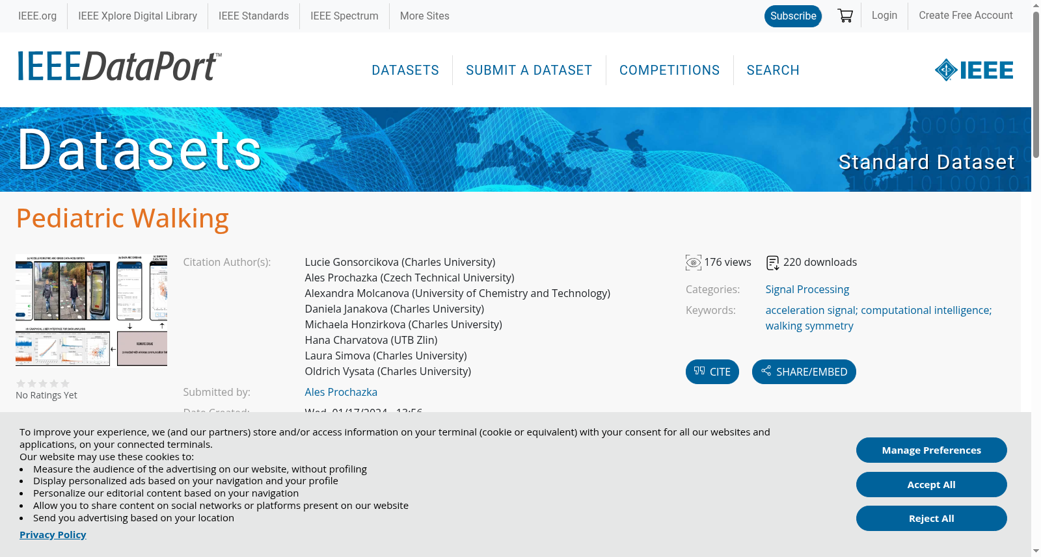The width and height of the screenshot is (1041, 557).
Task: Click author Michaela Honzirkova entry
Action: tap(403, 325)
